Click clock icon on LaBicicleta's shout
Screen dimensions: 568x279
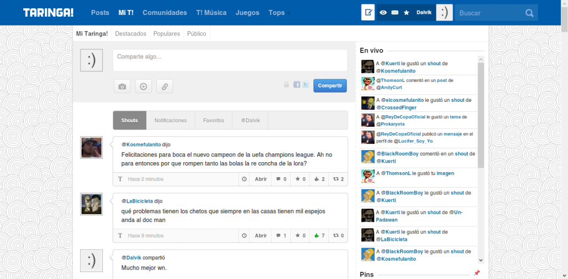[244, 236]
